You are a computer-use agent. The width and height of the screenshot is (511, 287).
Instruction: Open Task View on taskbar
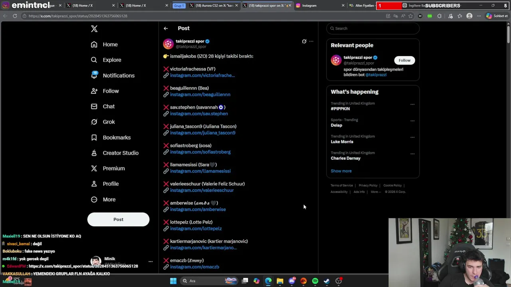245,281
